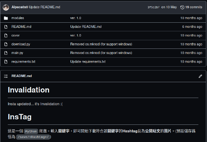Image resolution: width=207 pixels, height=142 pixels.
Task: Open the download.py file
Action: (x=21, y=44)
